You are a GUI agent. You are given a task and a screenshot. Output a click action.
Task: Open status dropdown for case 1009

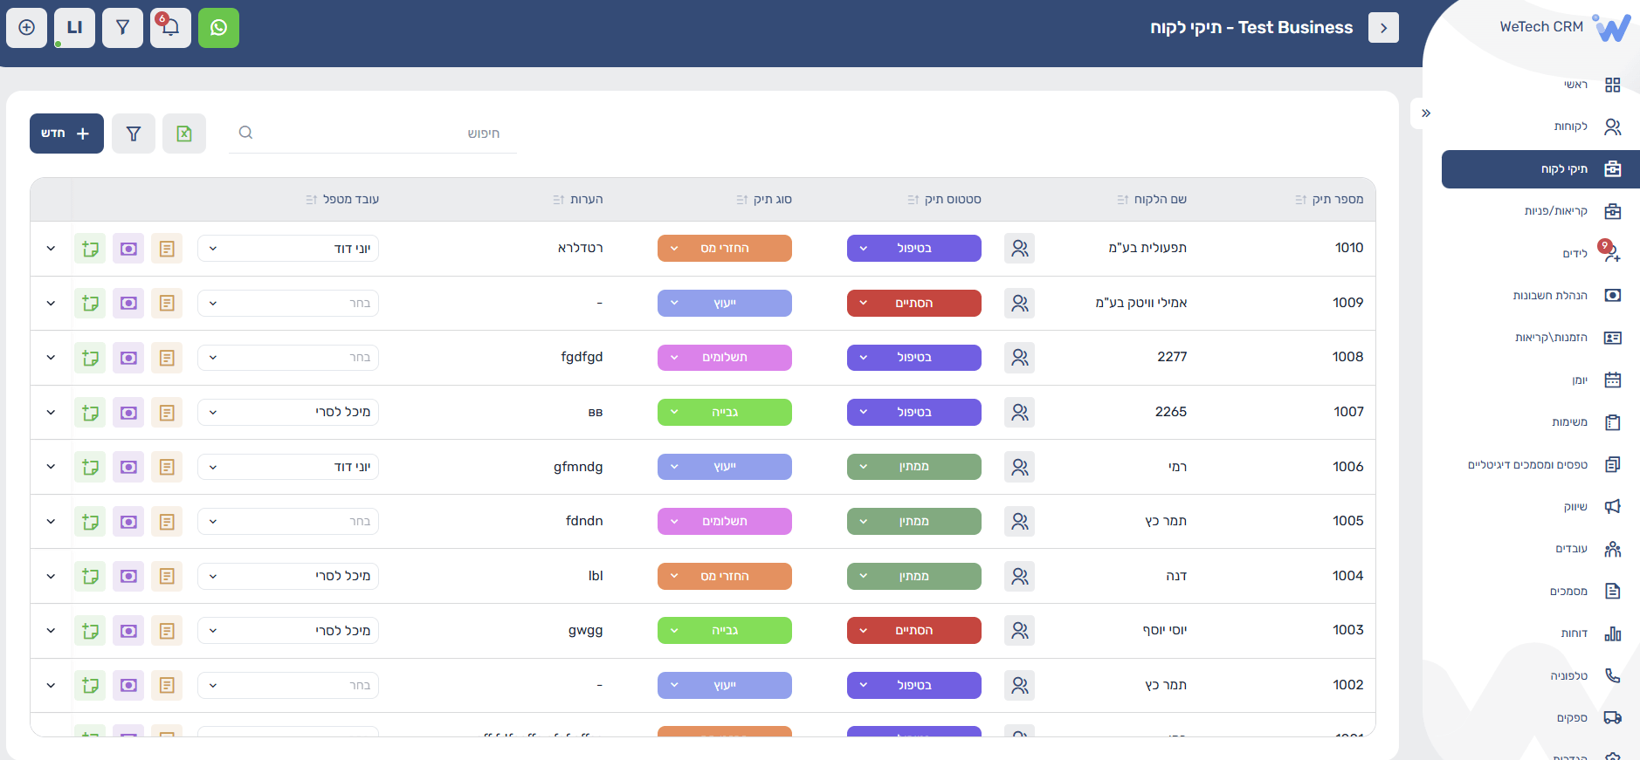pyautogui.click(x=913, y=304)
